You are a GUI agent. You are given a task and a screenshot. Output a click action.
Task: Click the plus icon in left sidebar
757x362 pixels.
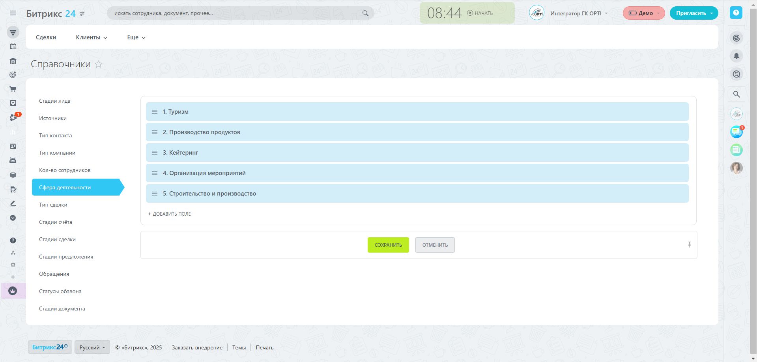click(x=13, y=277)
